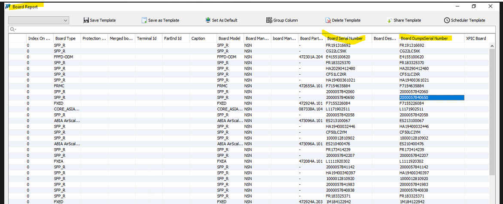Sort by the Board Type column header

pos(66,38)
